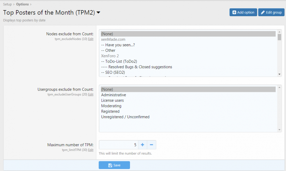
Task: Edit the tpm_excludeNodes option
Action: tap(91, 39)
